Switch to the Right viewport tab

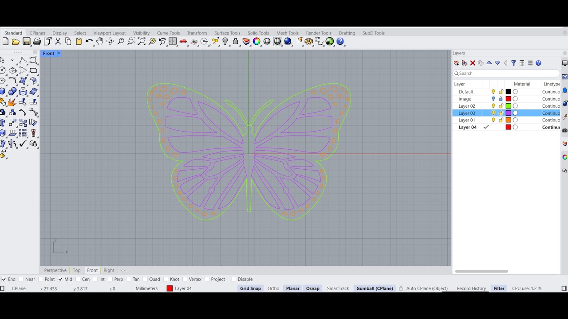109,271
